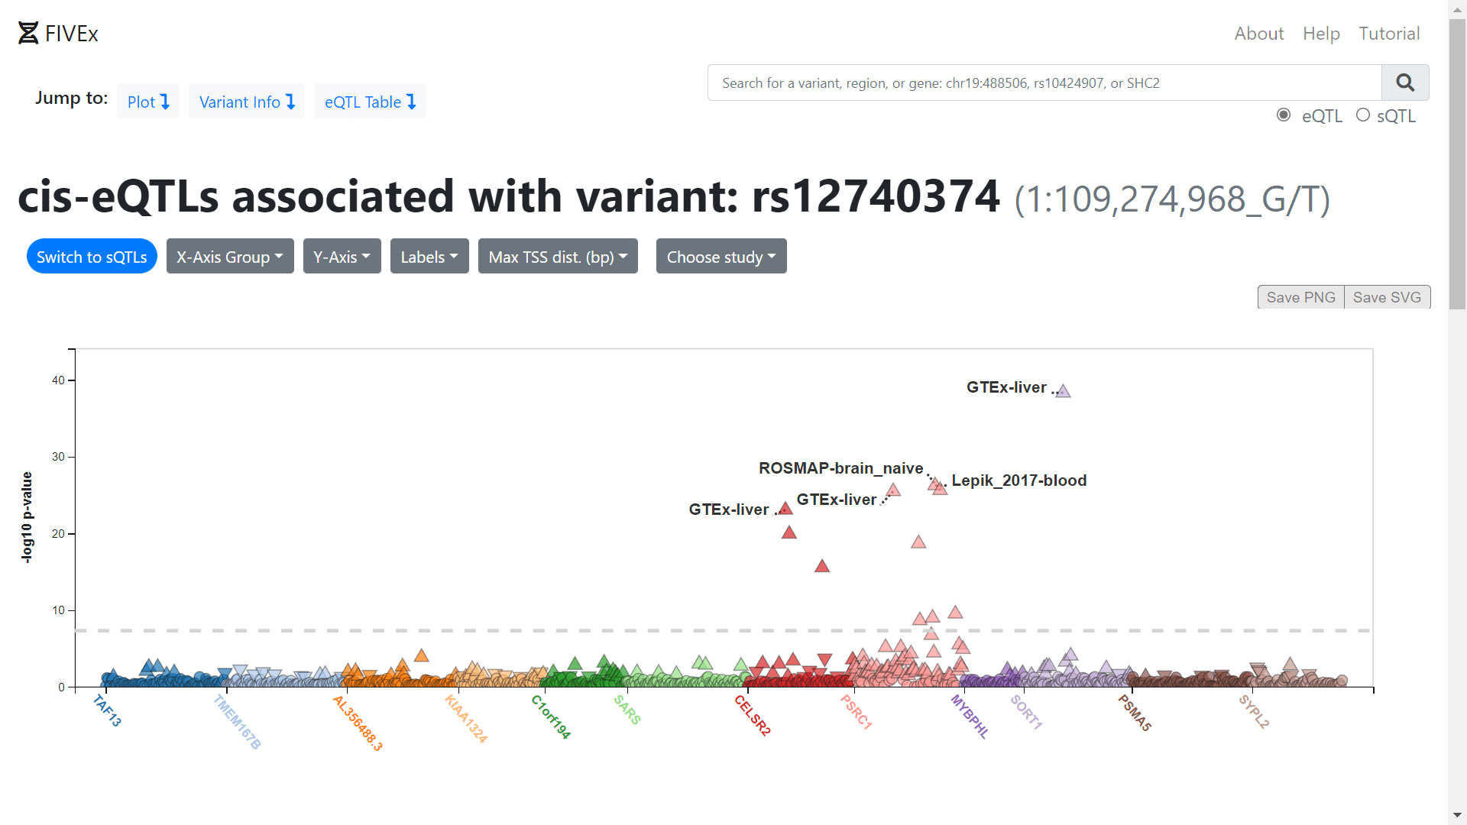This screenshot has height=825, width=1467.
Task: Expand the Labels dropdown
Action: click(429, 256)
